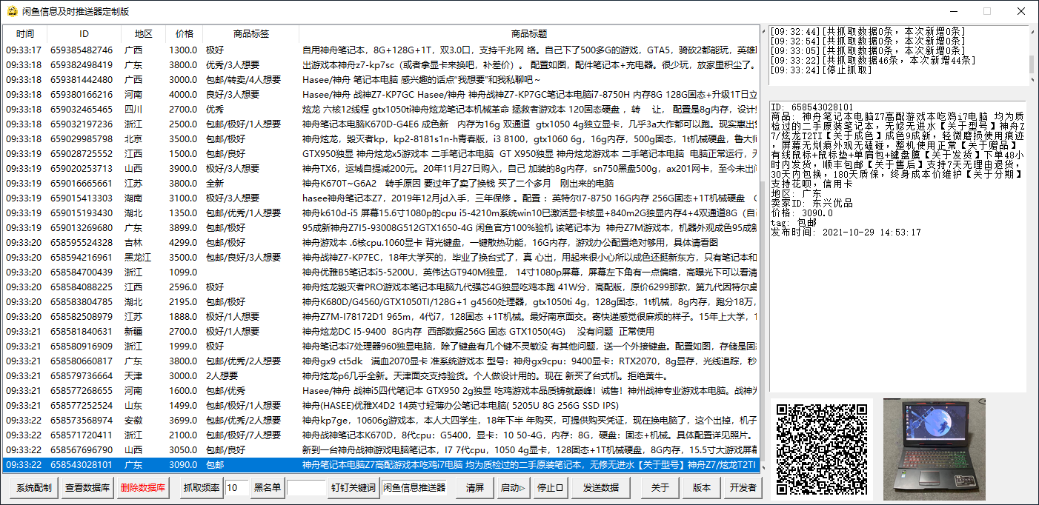Open 查看数据库 to view database
The image size is (1039, 505).
click(x=88, y=488)
